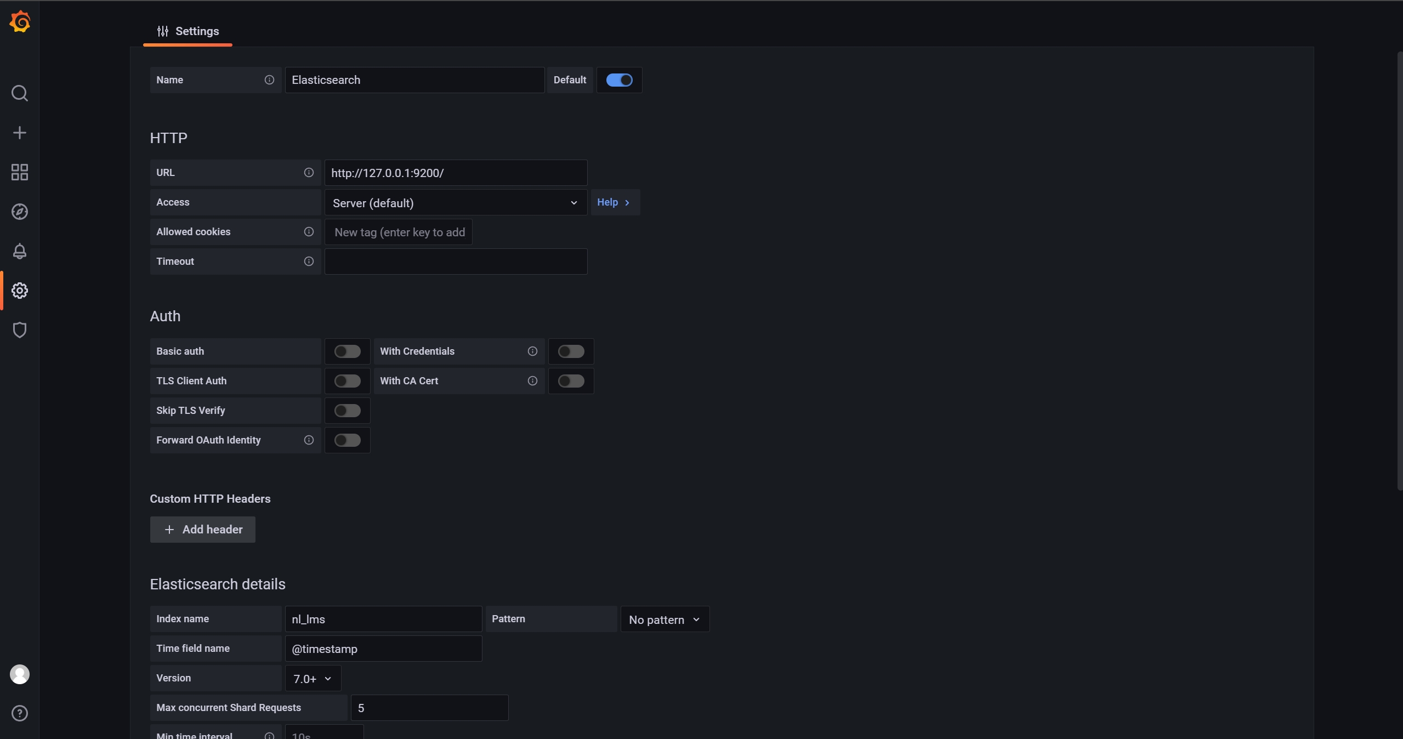
Task: Enable the TLS Client Auth switch
Action: point(348,381)
